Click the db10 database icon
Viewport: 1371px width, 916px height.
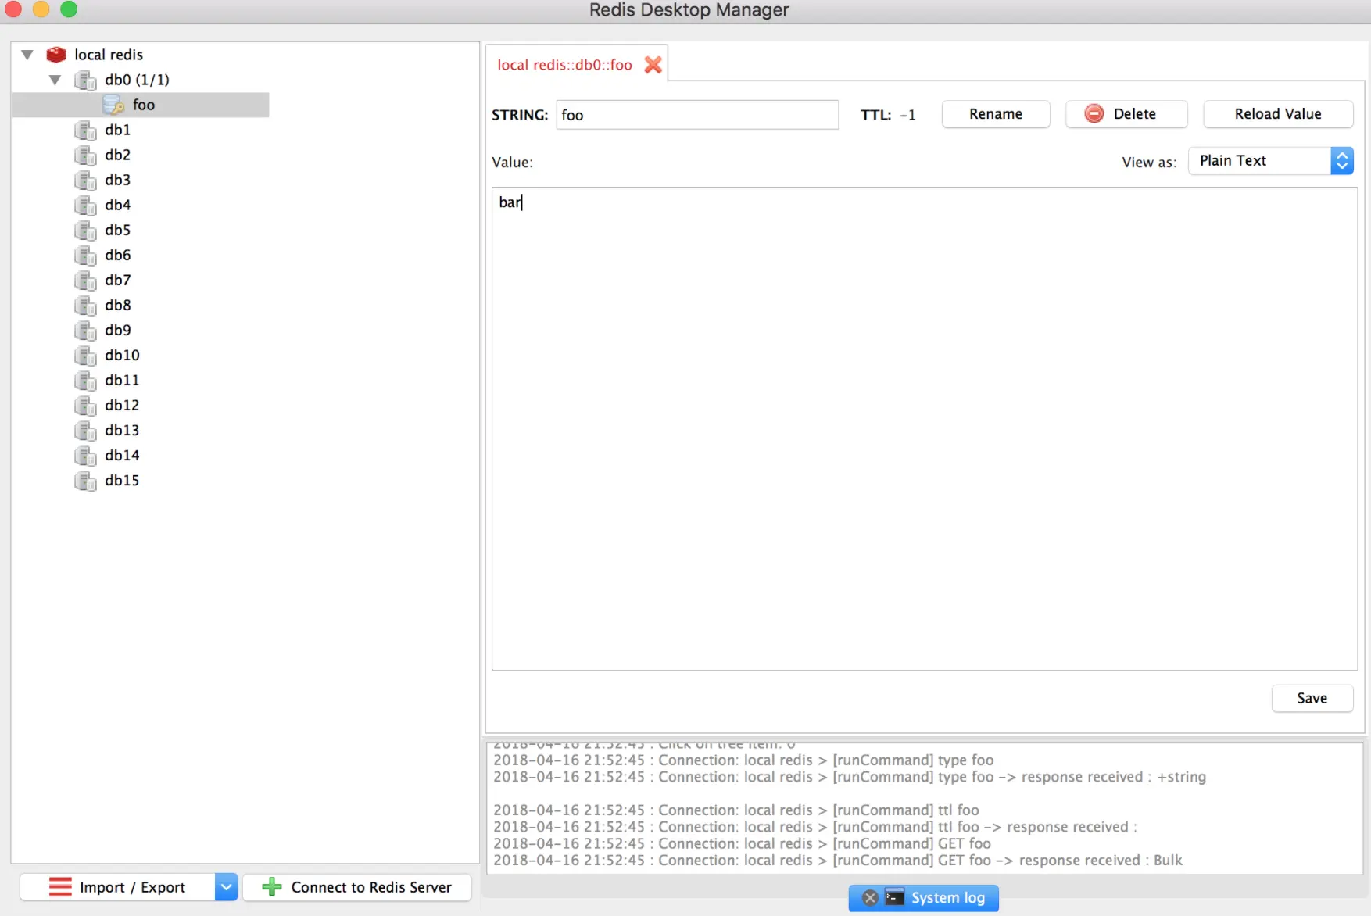pos(85,355)
